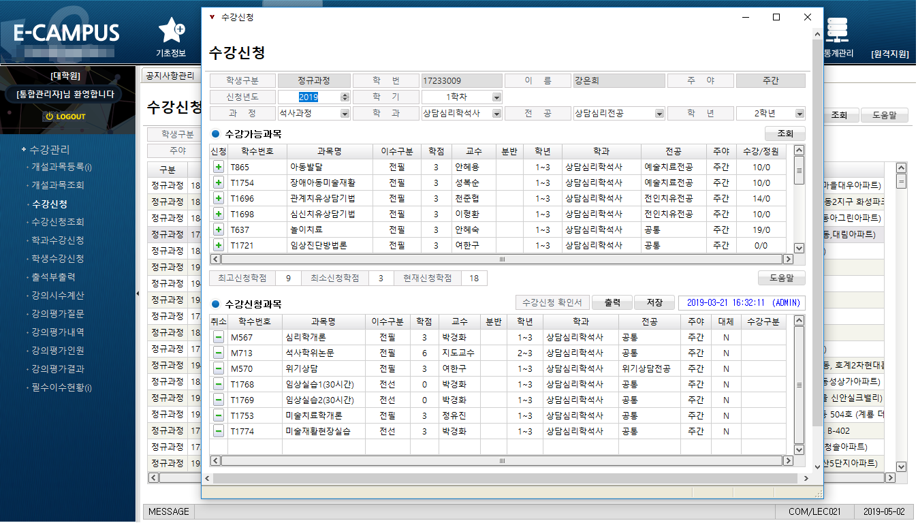Open 통계관리 server icon in header

837,30
